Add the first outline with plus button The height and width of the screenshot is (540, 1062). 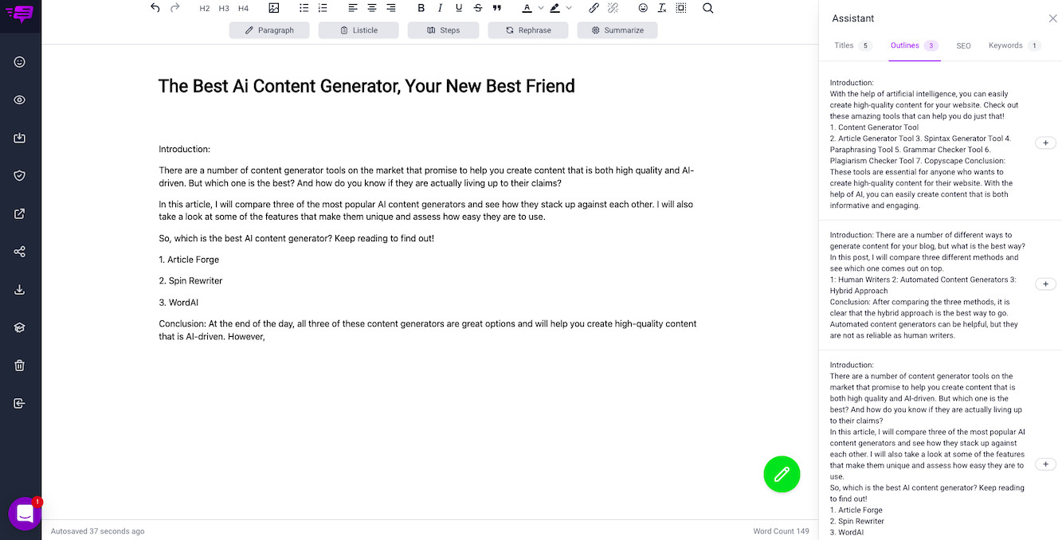[1045, 143]
